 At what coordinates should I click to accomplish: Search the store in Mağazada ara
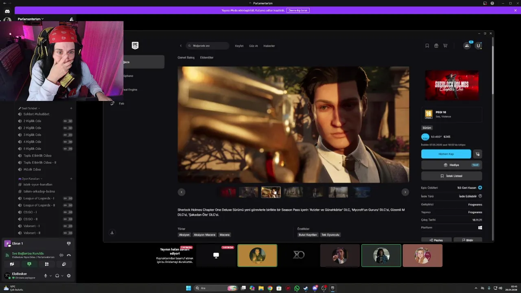coord(207,46)
